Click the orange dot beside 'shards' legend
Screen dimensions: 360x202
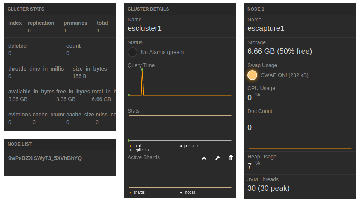point(130,192)
